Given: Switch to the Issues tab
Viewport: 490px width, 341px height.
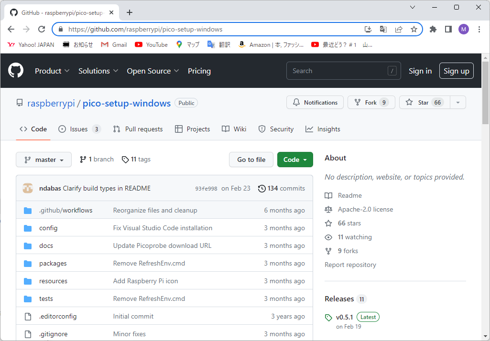Looking at the screenshot, I should (80, 129).
